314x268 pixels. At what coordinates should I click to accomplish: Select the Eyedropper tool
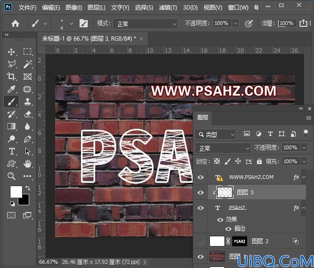[x=11, y=89]
